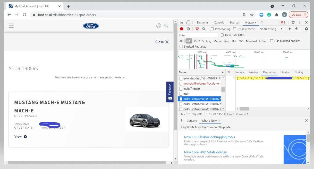Image resolution: width=314 pixels, height=169 pixels.
Task: Switch to the Network panel
Action: [x=251, y=23]
